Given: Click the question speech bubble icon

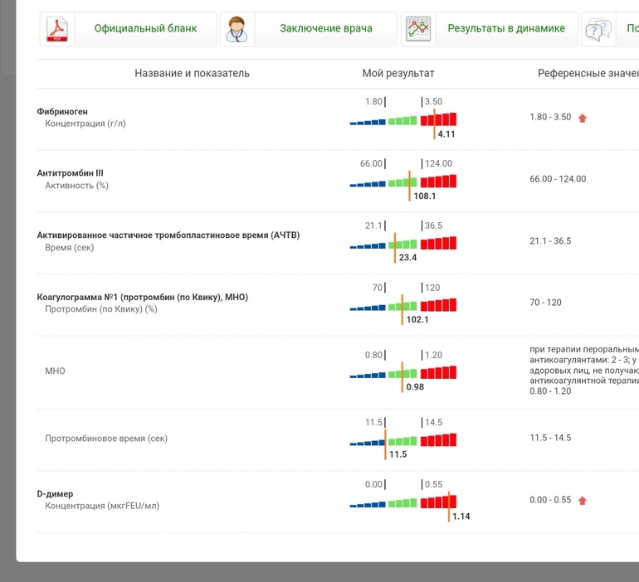Looking at the screenshot, I should click(598, 30).
